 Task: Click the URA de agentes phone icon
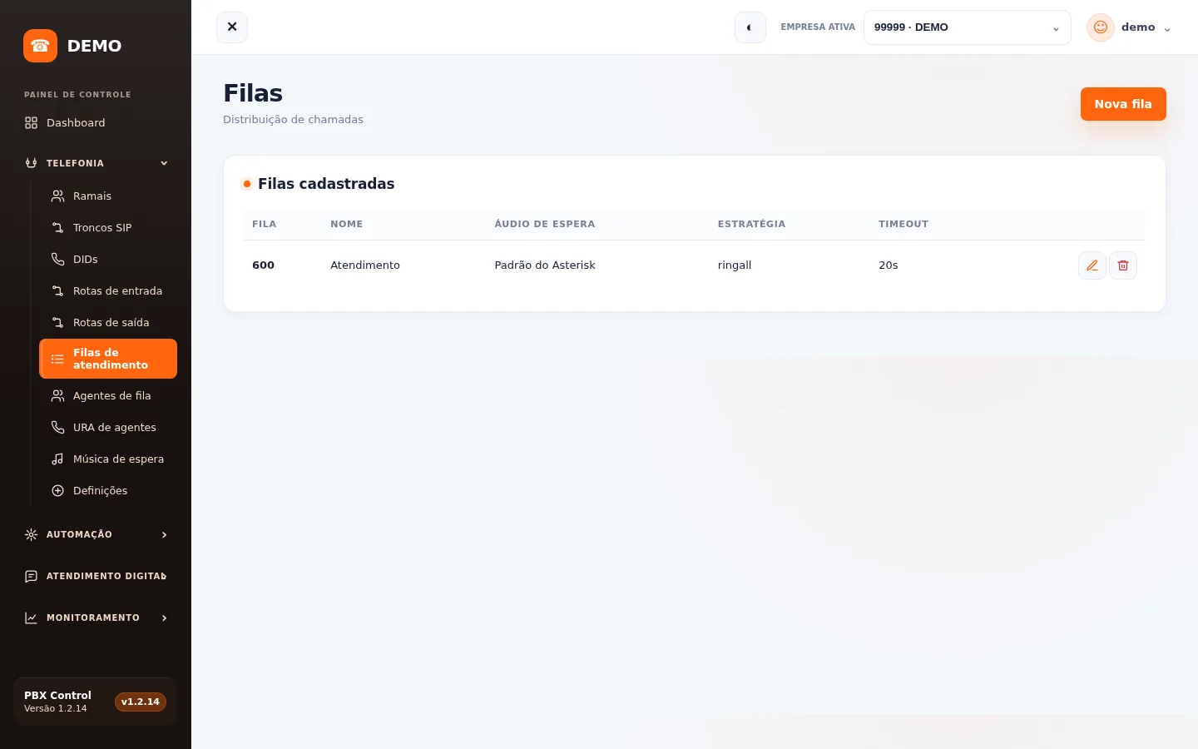tap(57, 428)
